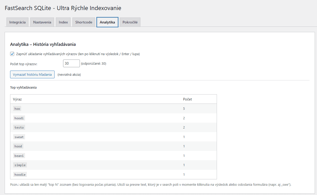This screenshot has width=317, height=195.
Task: Select the term hoo in the table
Action: (17, 108)
